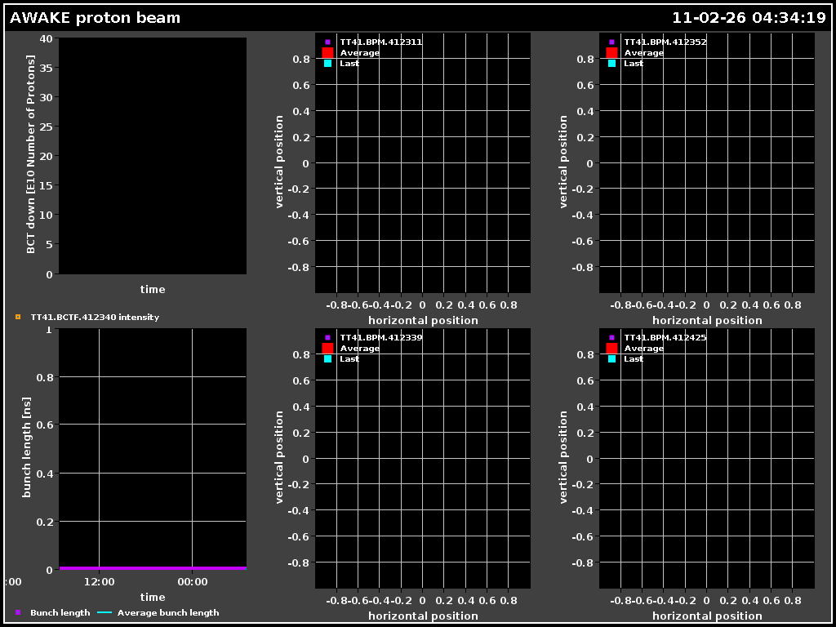This screenshot has height=627, width=836.
Task: Click the purple bunch length trace line
Action: tap(153, 567)
